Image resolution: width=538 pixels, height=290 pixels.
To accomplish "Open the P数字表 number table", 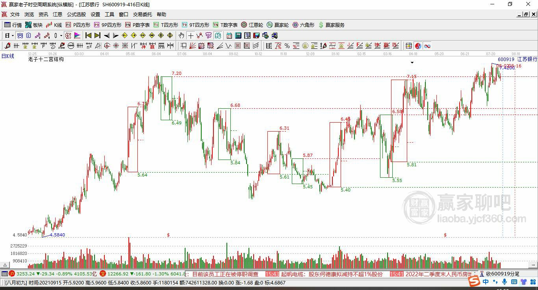I will (x=137, y=25).
